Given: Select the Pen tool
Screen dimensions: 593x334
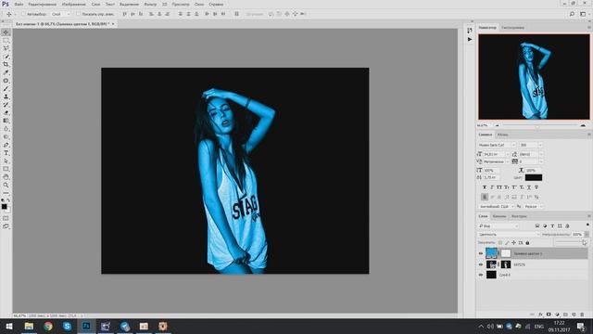Looking at the screenshot, I should click(6, 145).
